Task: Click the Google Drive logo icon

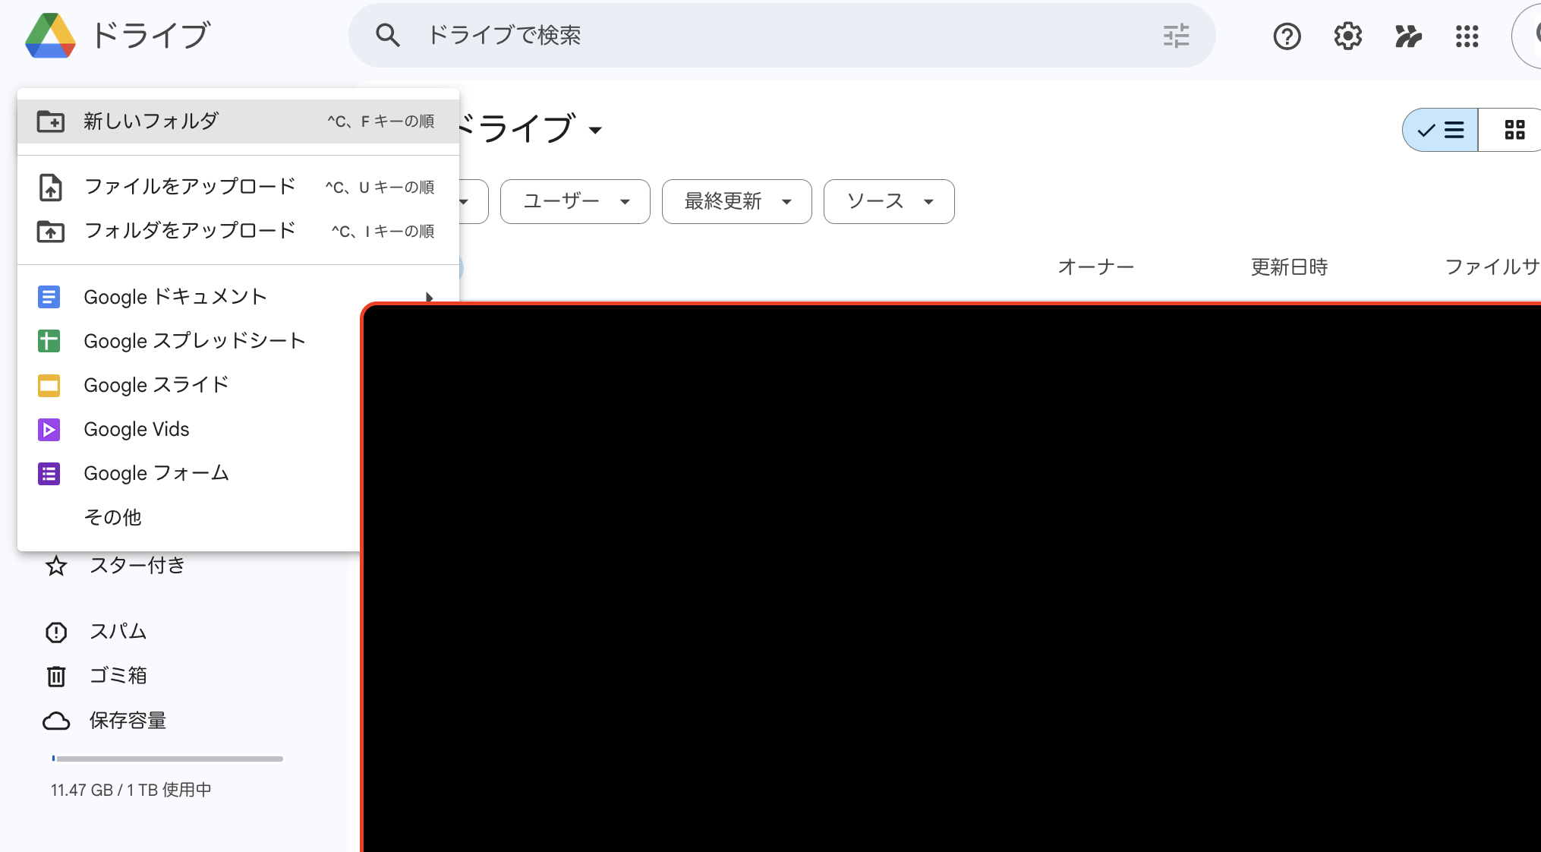Action: click(x=50, y=36)
